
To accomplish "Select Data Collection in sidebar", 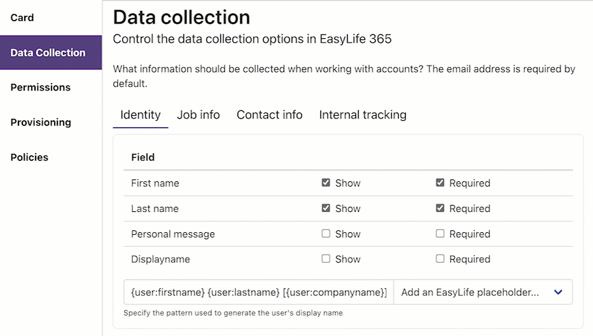I will pos(51,53).
